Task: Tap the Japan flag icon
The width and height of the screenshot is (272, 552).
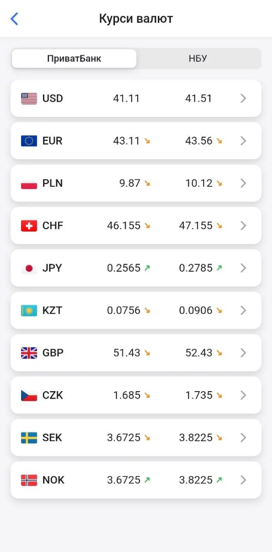Action: click(x=29, y=268)
